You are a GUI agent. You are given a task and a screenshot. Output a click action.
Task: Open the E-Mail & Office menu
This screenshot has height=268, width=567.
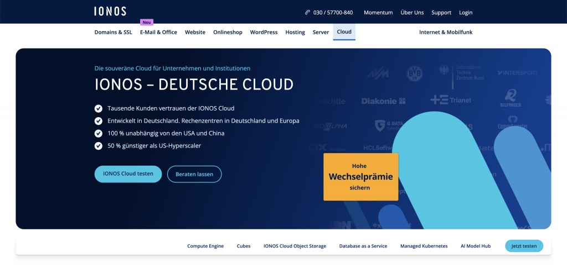point(158,32)
